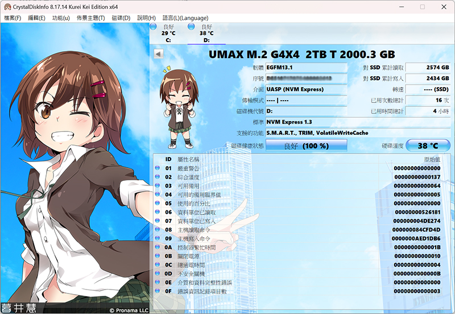Minimize the CrystalDiskInfo window
455x314 pixels.
pyautogui.click(x=402, y=7)
